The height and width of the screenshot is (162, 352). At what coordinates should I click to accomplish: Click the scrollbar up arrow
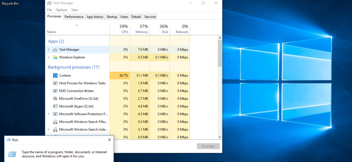click(220, 38)
